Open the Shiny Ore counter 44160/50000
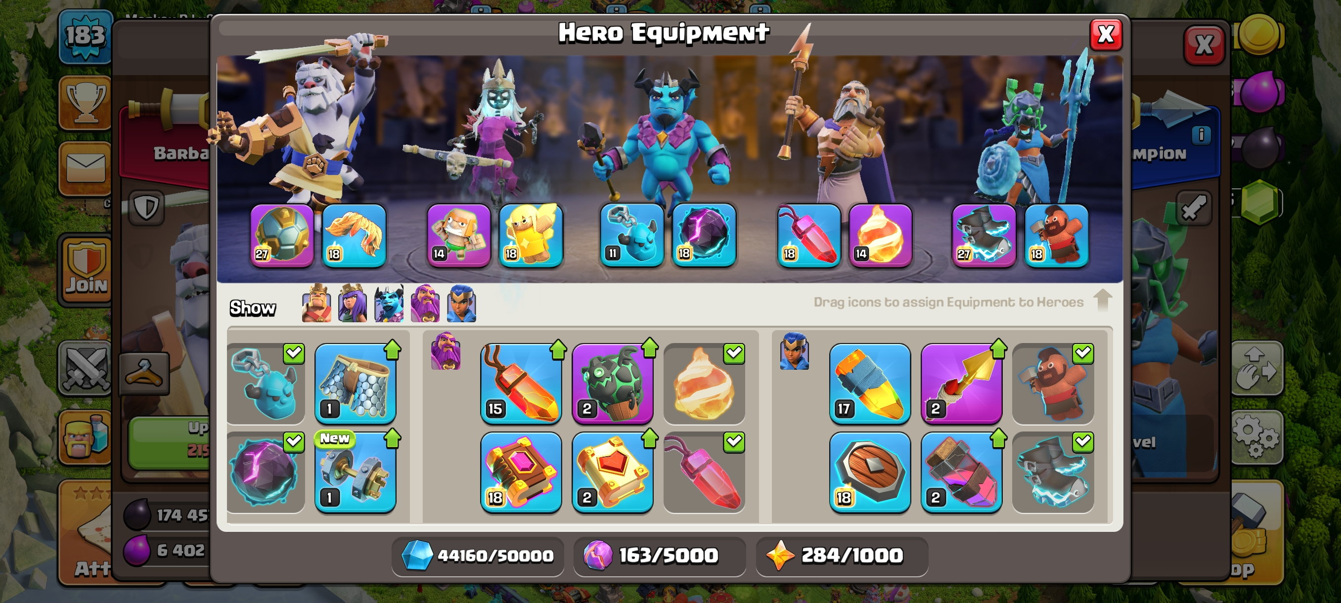 tap(478, 556)
